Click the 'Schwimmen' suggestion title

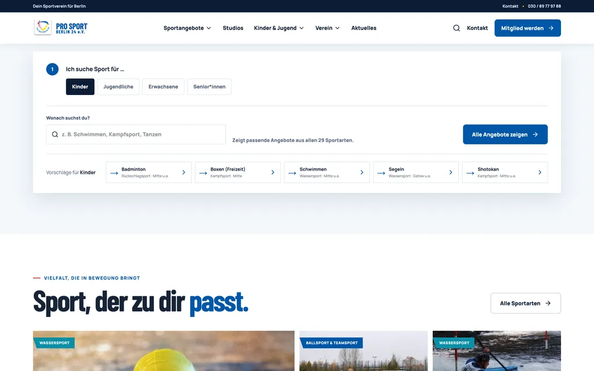point(313,169)
